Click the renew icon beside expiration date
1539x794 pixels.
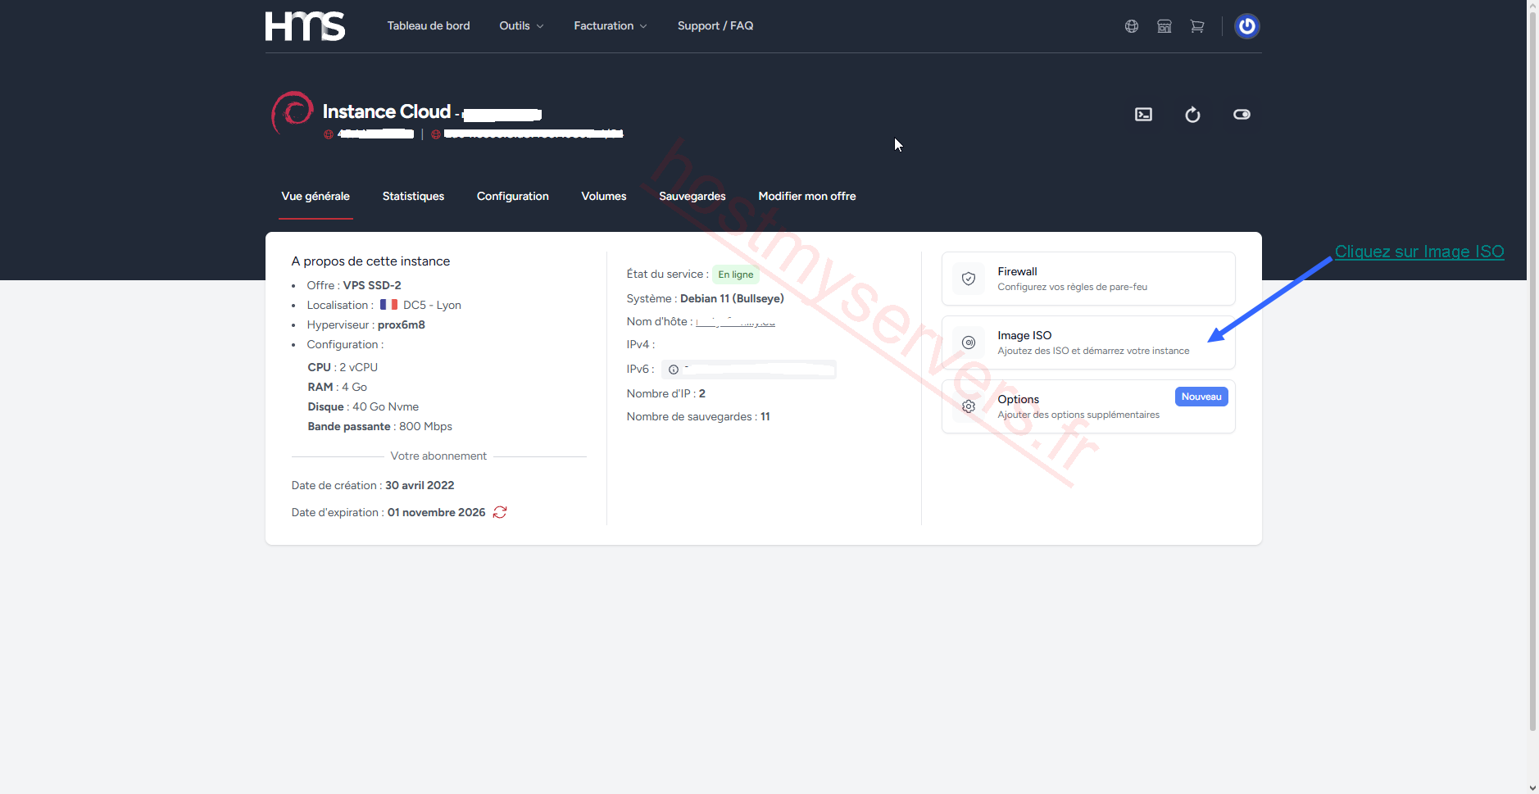(x=500, y=512)
